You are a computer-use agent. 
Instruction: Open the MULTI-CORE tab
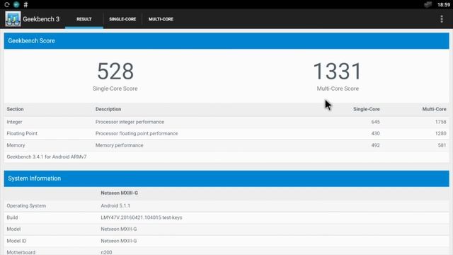pyautogui.click(x=161, y=19)
